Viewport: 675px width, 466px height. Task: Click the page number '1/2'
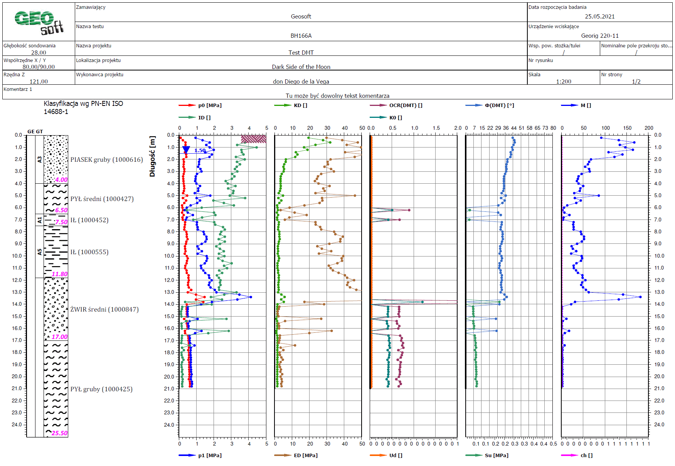(x=636, y=81)
